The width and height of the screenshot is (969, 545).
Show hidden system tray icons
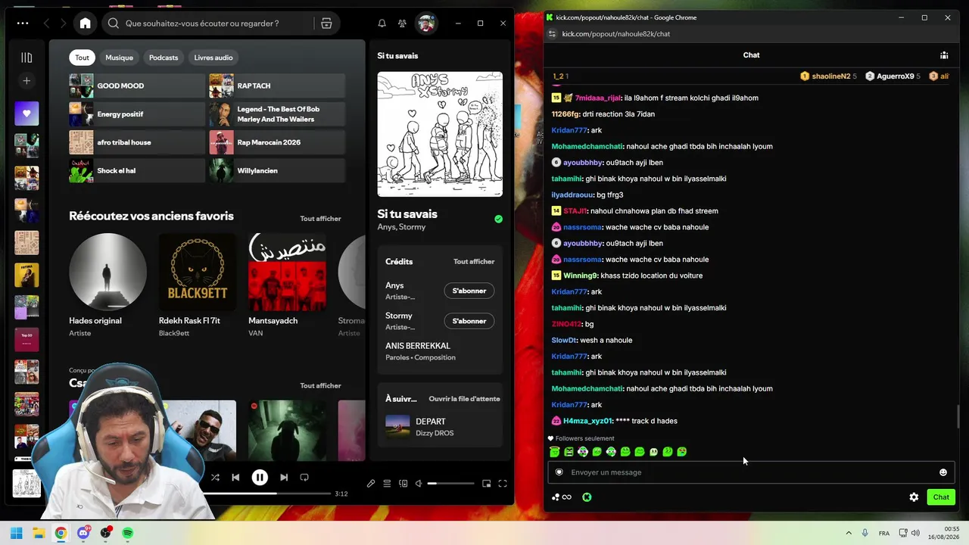tap(848, 533)
